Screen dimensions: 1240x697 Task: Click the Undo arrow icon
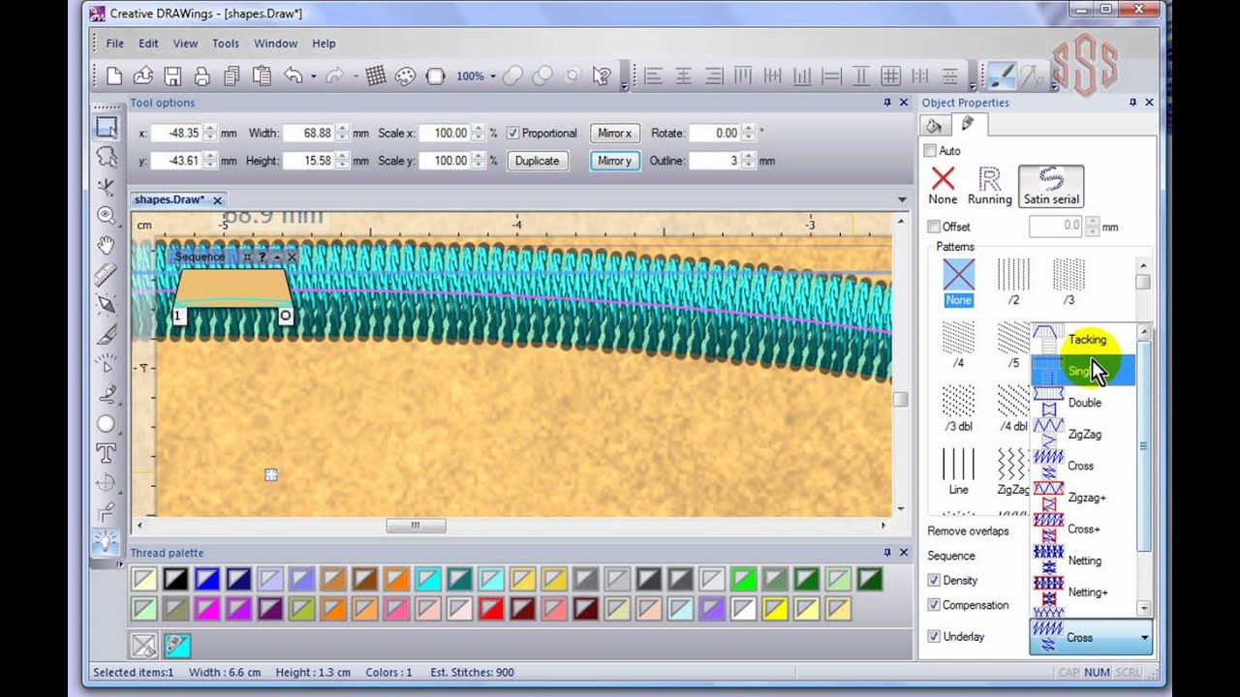click(x=294, y=76)
